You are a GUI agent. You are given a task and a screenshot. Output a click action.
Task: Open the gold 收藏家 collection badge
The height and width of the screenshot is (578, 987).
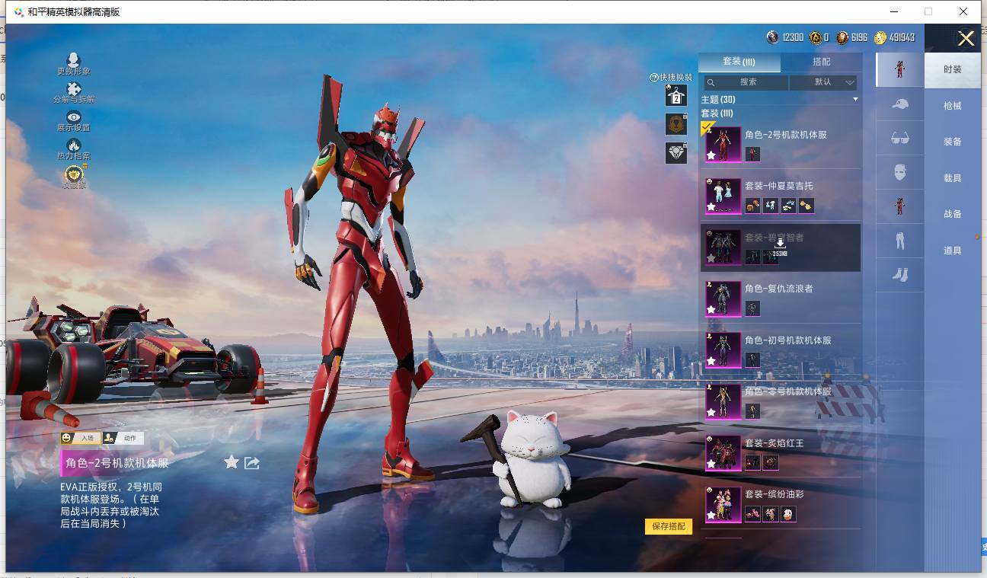click(x=74, y=177)
